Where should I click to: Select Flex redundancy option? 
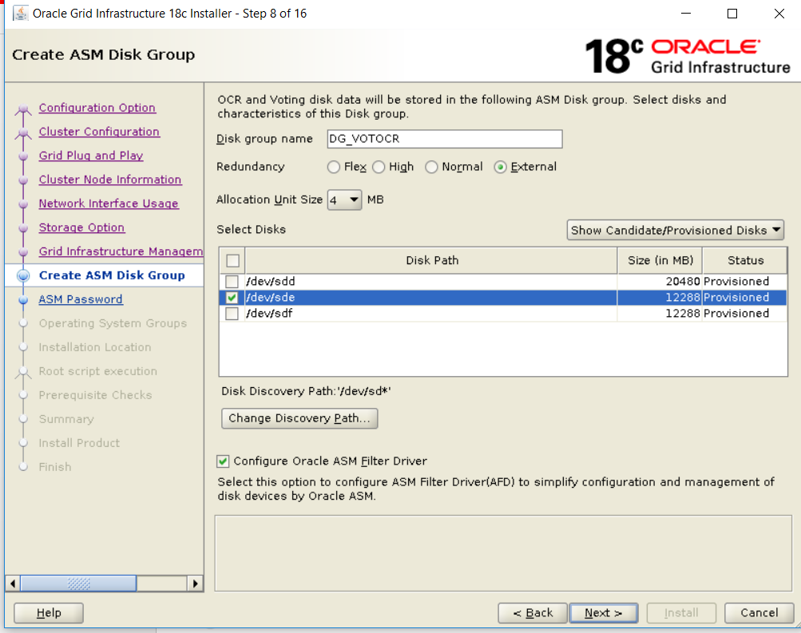click(x=334, y=167)
